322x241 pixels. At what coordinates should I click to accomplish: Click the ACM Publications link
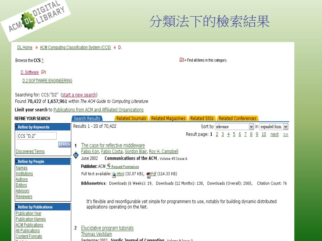click(x=30, y=225)
